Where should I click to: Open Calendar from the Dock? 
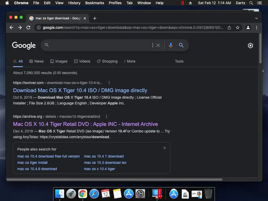[x=105, y=194]
